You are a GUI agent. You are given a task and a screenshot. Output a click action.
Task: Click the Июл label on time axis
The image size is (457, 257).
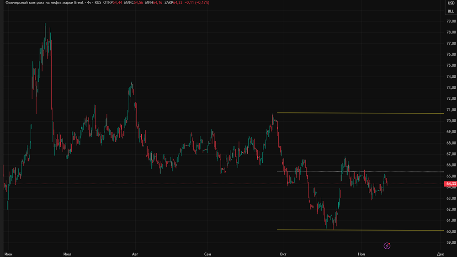tap(68, 253)
